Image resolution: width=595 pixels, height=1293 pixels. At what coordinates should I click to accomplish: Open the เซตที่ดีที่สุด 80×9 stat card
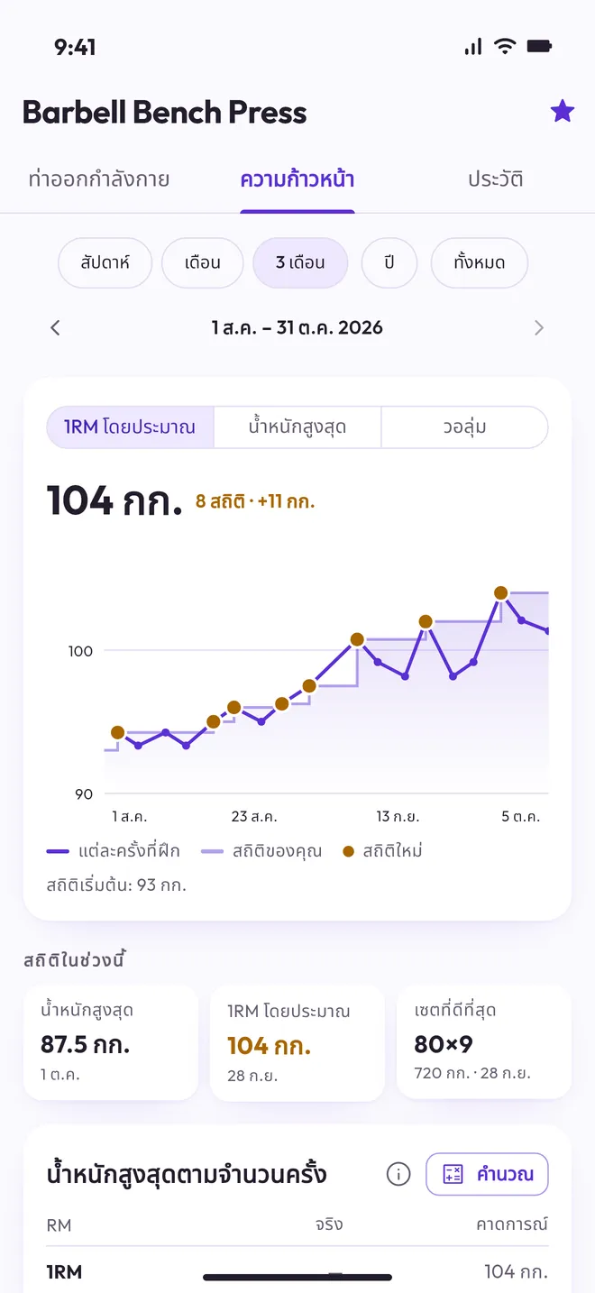click(484, 1042)
